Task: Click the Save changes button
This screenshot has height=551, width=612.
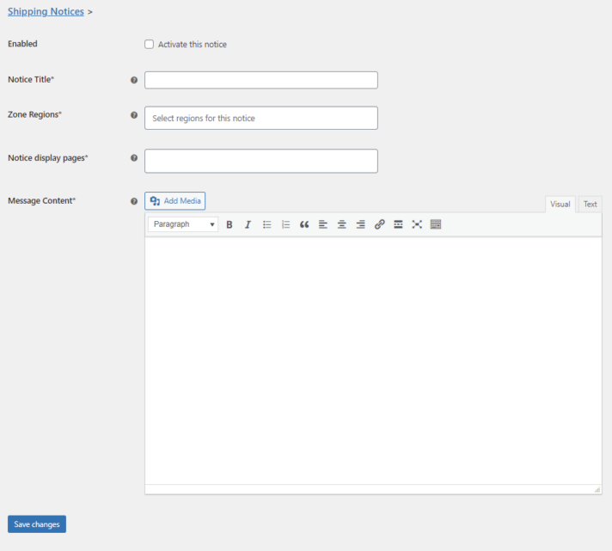Action: 37,524
